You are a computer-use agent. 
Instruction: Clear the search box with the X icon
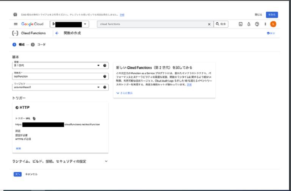coord(209,24)
